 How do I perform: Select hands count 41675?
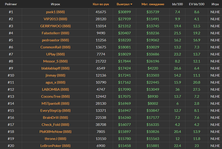tap(101, 12)
